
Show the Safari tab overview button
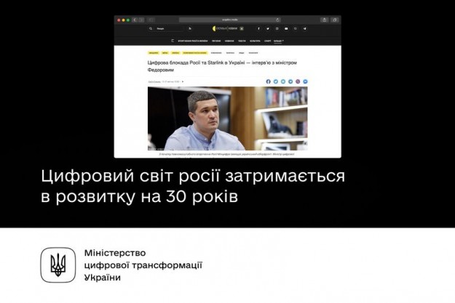334,20
